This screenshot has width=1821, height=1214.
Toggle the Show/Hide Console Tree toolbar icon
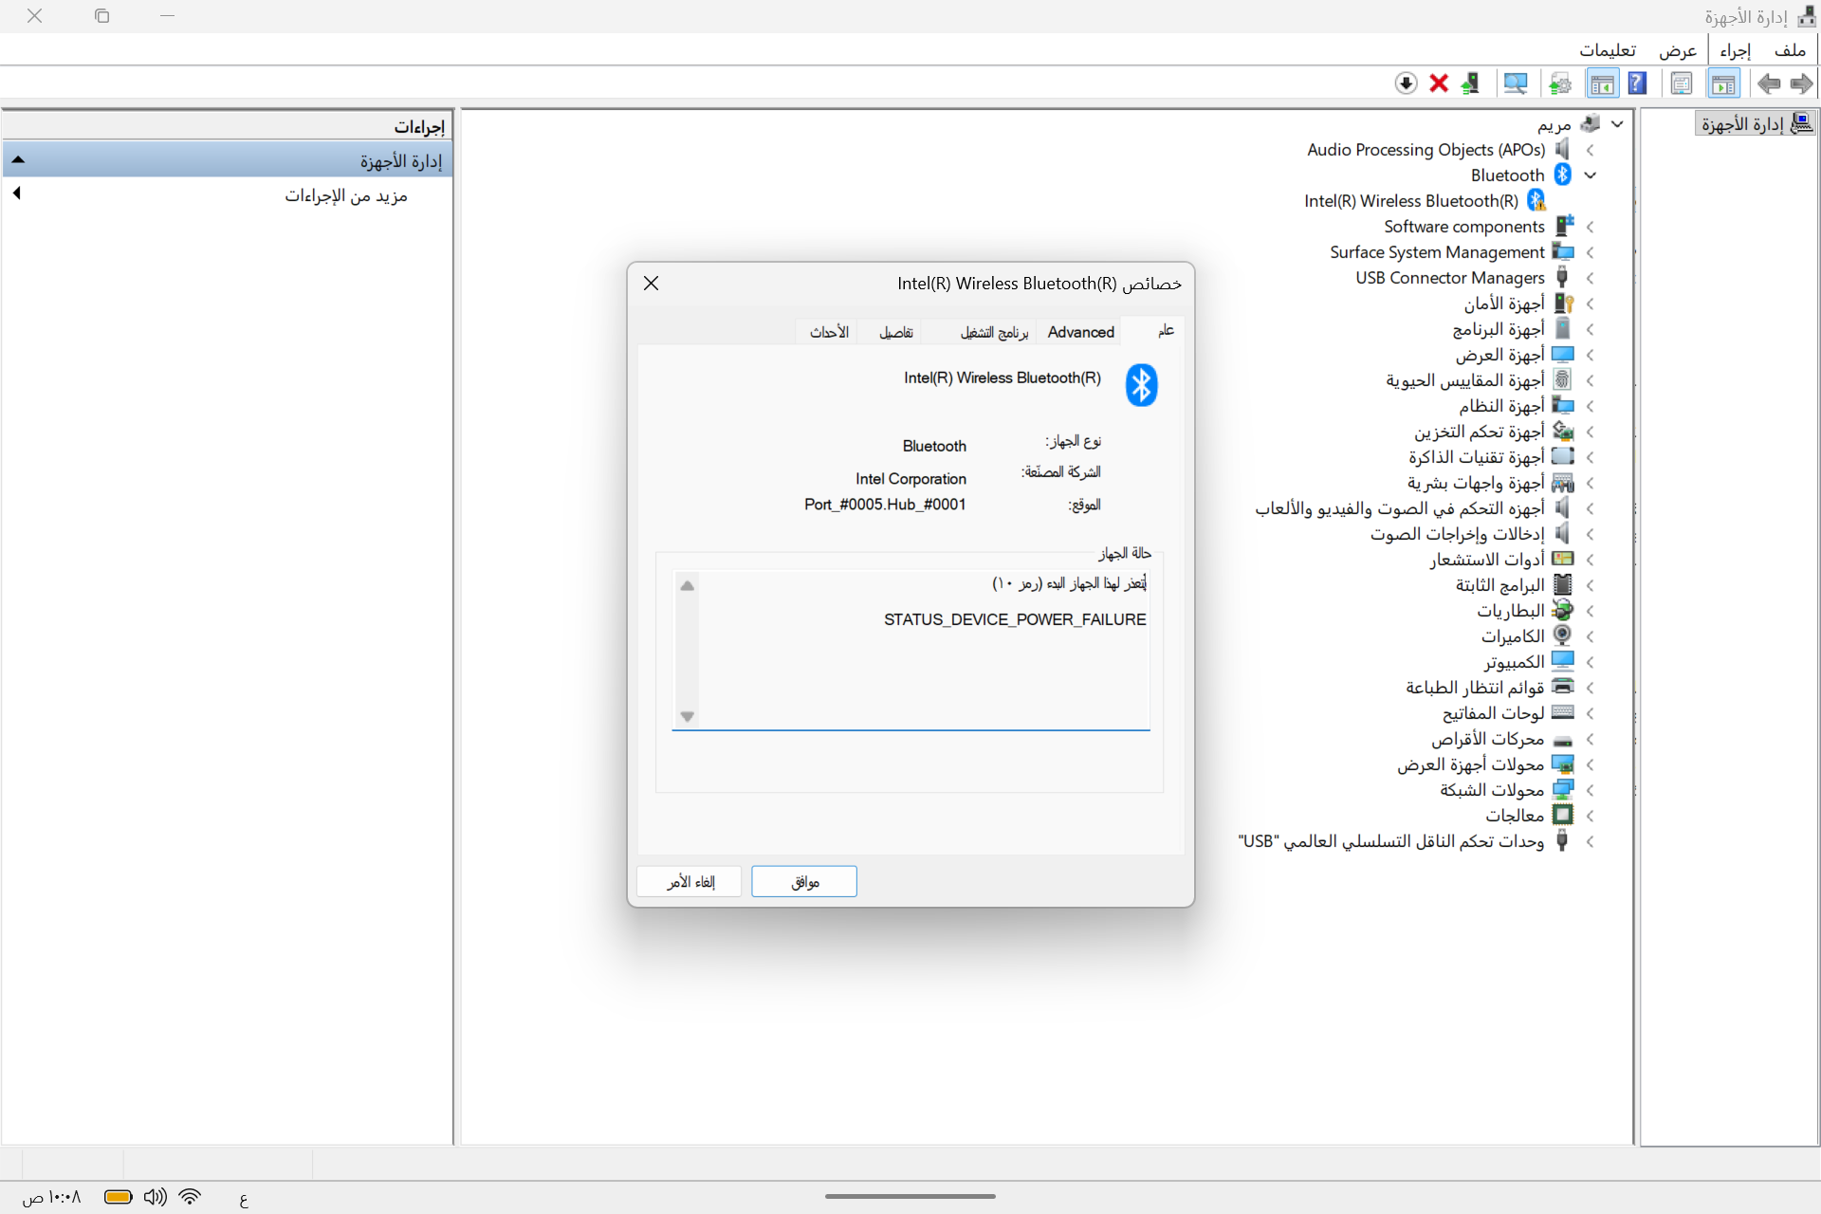pyautogui.click(x=1723, y=83)
